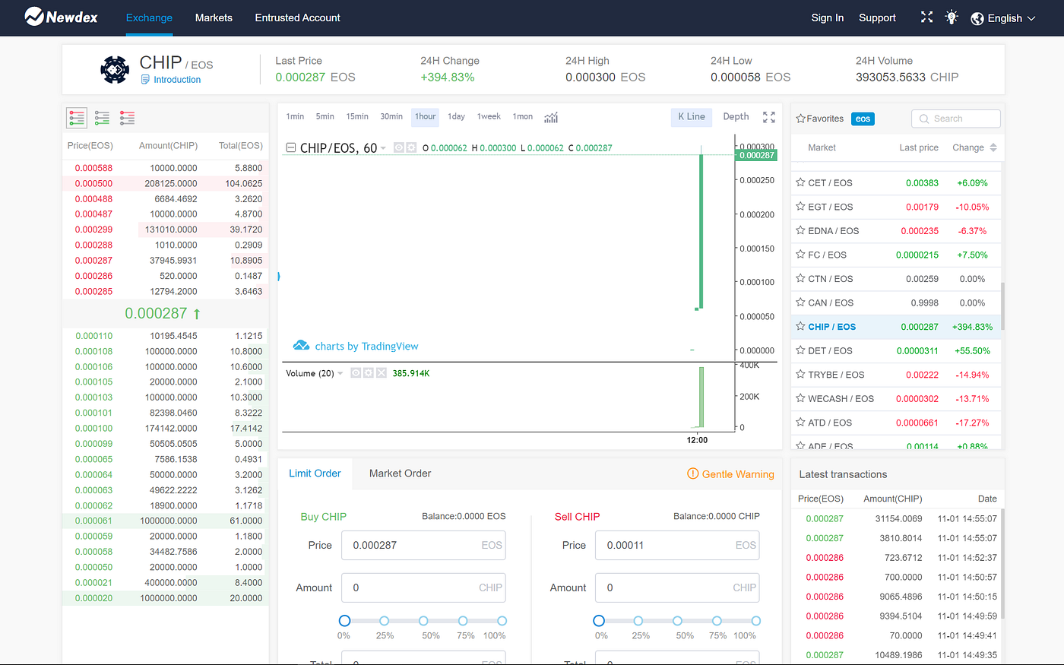Toggle Volume indicator visibility eye
This screenshot has width=1064, height=665.
[x=356, y=373]
